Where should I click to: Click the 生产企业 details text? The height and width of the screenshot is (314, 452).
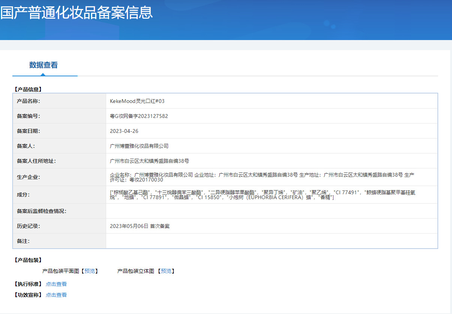pyautogui.click(x=262, y=177)
